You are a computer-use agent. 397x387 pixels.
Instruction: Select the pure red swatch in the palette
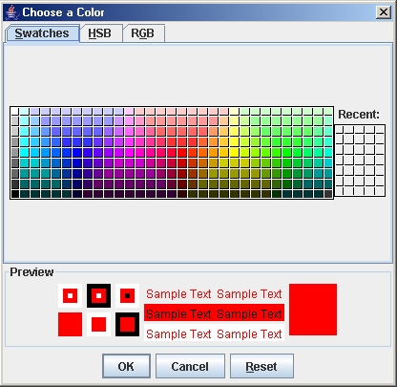(182, 152)
